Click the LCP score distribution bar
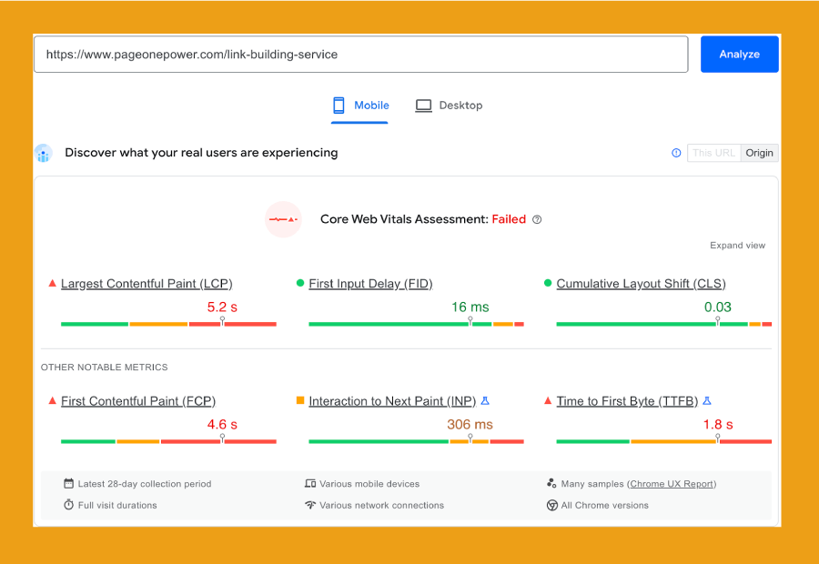The width and height of the screenshot is (819, 564). click(167, 324)
